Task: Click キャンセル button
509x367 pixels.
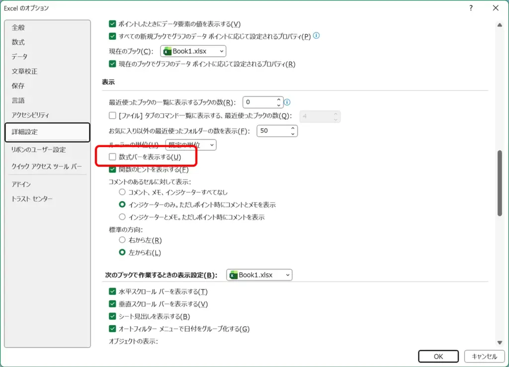Action: pos(481,356)
